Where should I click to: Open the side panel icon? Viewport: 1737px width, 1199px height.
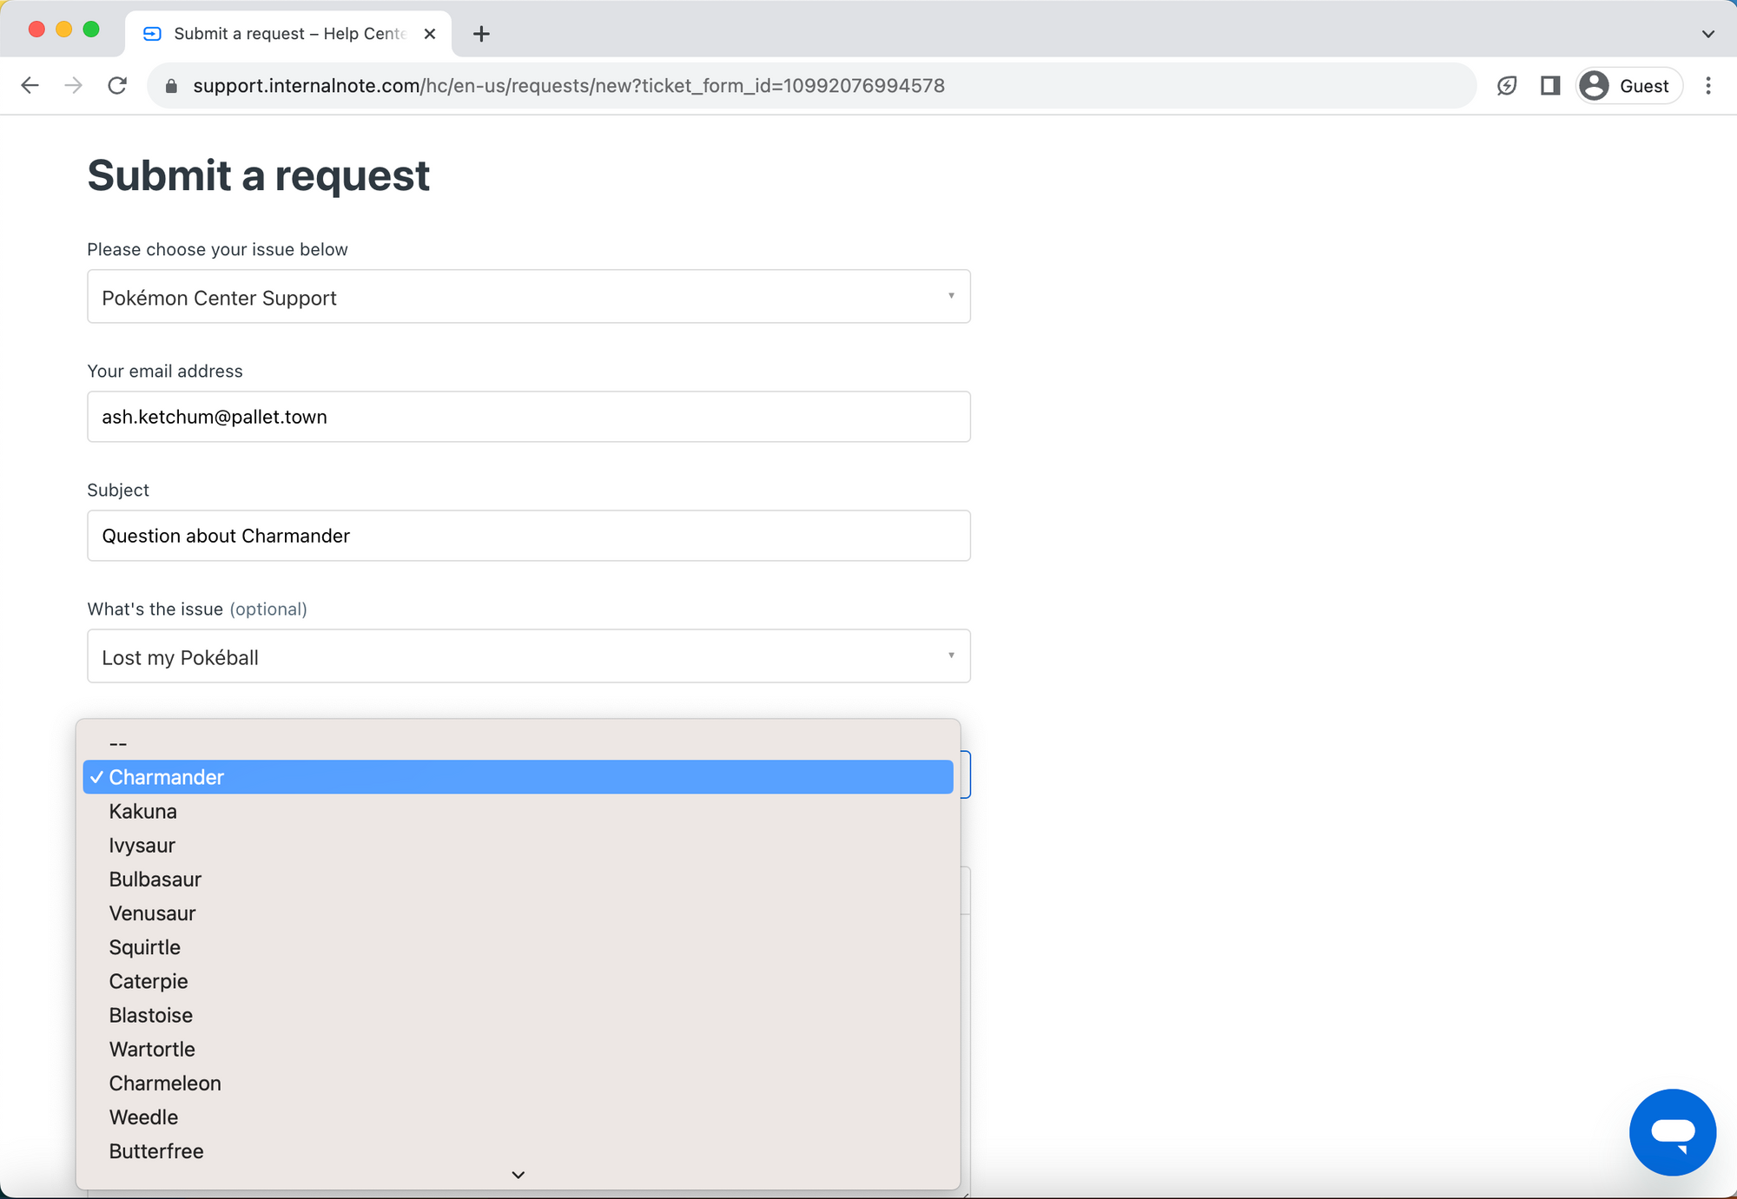[x=1550, y=85]
